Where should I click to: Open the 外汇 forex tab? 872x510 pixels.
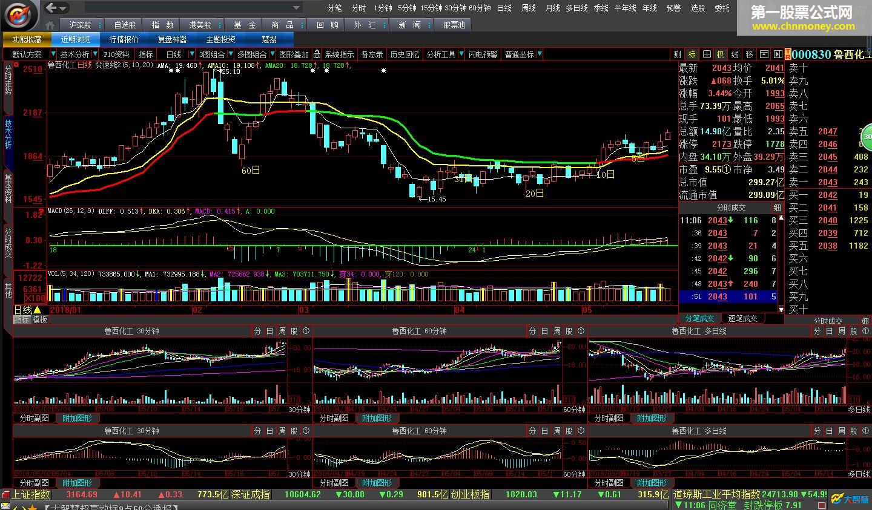click(365, 25)
